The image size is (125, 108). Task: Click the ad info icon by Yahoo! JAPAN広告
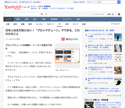(x=120, y=96)
